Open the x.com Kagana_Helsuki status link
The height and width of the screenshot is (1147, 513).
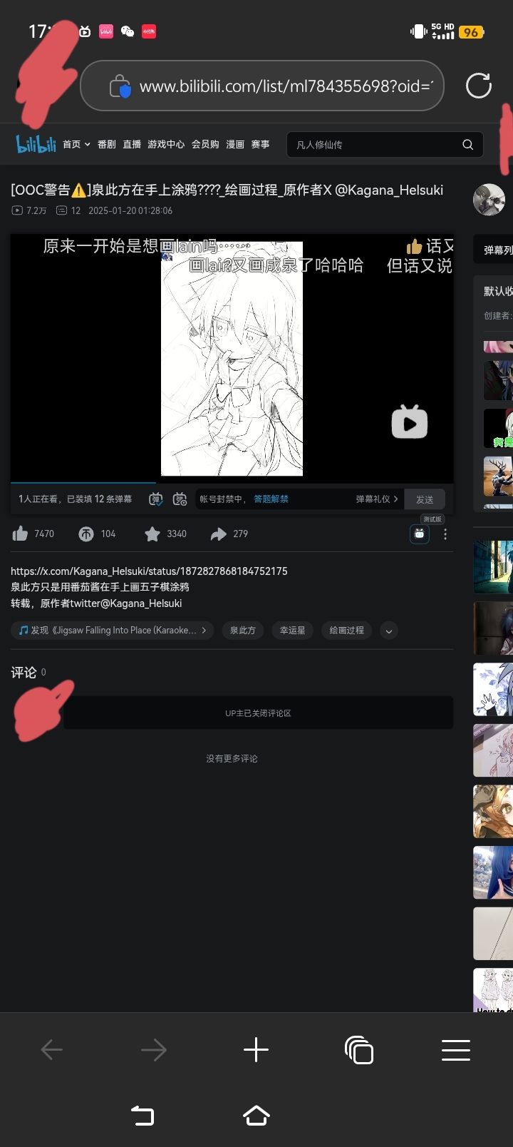point(149,571)
